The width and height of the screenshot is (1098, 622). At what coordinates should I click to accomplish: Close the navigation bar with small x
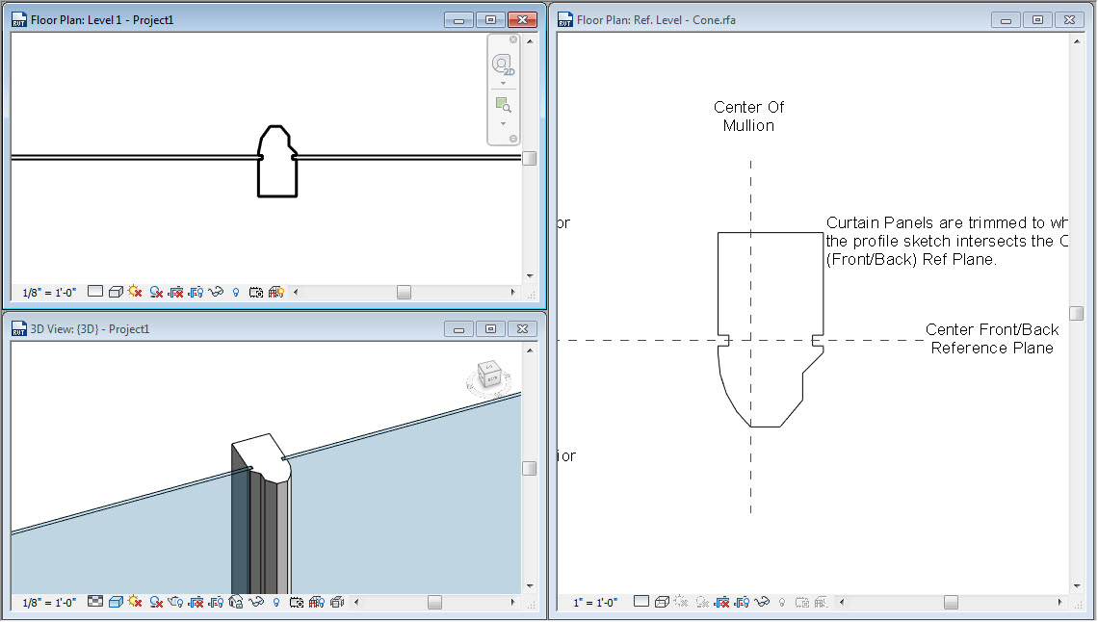[513, 39]
